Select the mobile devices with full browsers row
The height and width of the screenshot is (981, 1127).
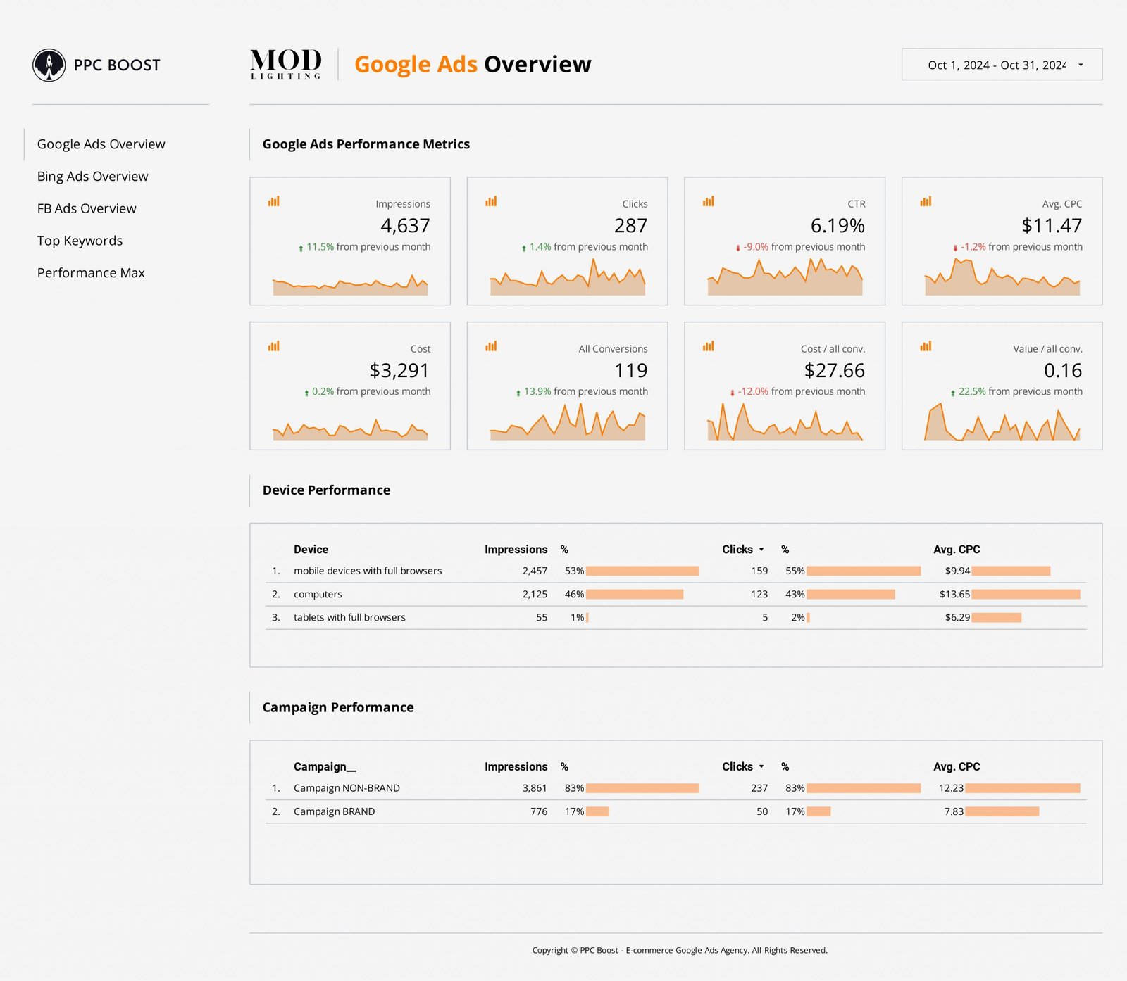(368, 571)
